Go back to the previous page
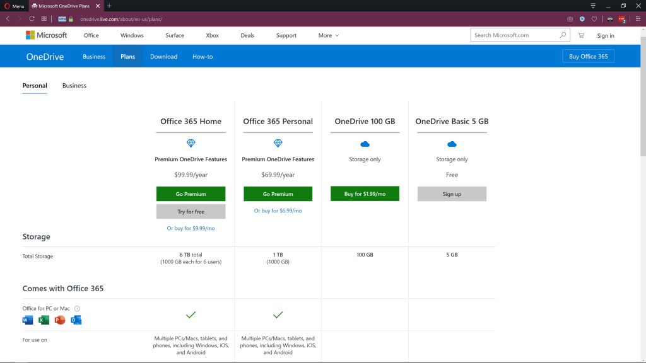 point(8,19)
